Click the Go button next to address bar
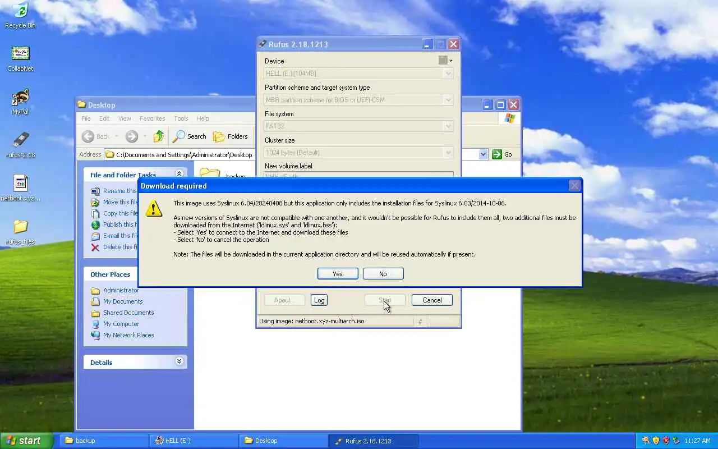Screen dimensions: 718x449 [x=503, y=154]
